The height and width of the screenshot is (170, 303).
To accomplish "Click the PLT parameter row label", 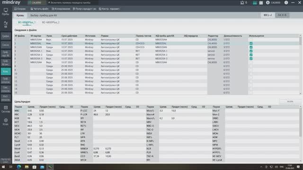I will (x=17, y=137).
